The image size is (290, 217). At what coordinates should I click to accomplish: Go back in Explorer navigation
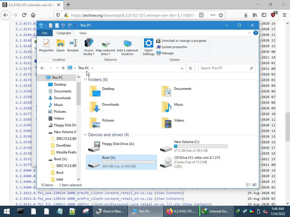coord(42,68)
